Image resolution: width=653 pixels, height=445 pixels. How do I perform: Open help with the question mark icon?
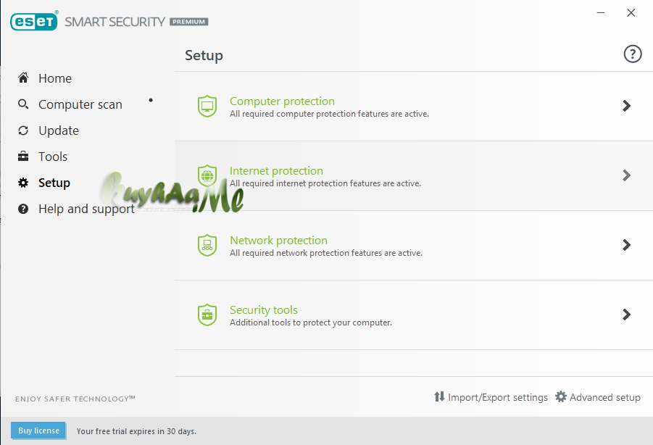point(633,54)
